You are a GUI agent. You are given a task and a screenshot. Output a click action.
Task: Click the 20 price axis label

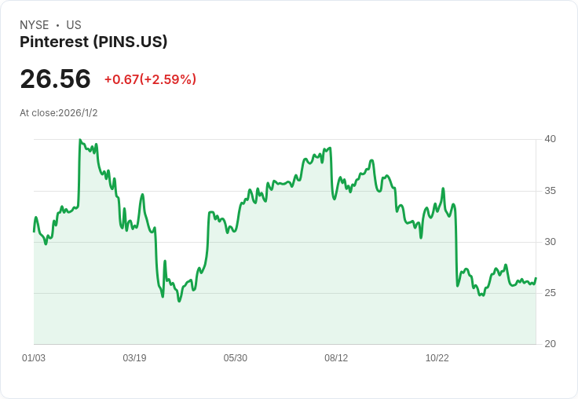551,344
